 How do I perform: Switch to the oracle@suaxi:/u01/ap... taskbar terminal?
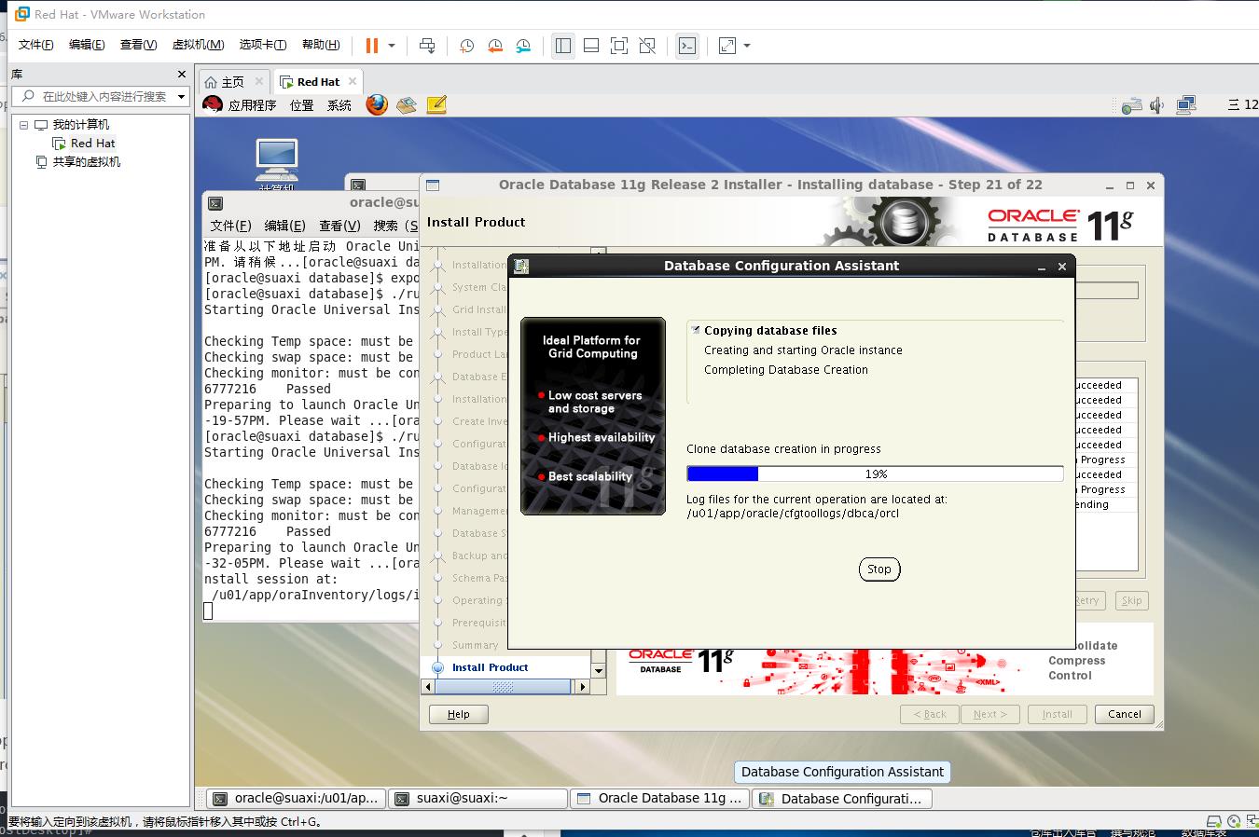(296, 799)
